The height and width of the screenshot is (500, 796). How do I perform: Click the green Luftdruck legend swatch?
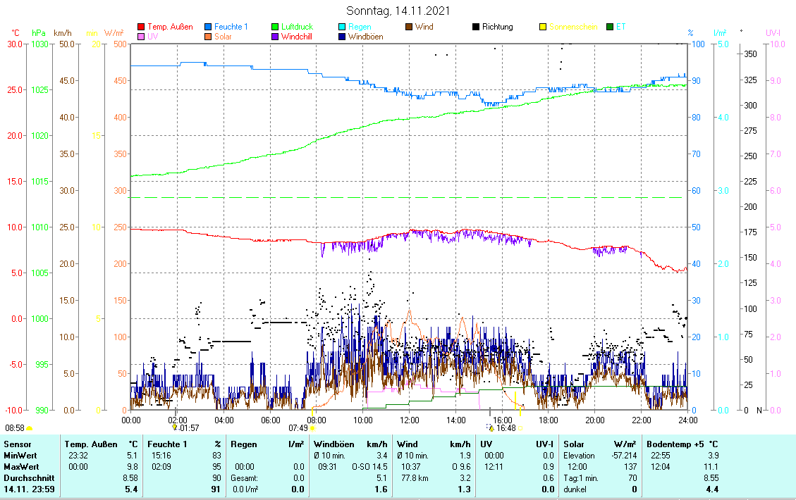[275, 27]
